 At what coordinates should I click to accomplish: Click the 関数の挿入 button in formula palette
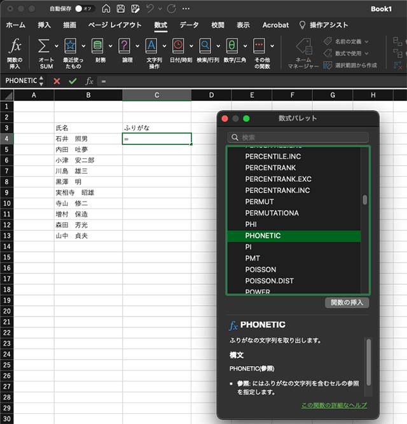pyautogui.click(x=347, y=303)
